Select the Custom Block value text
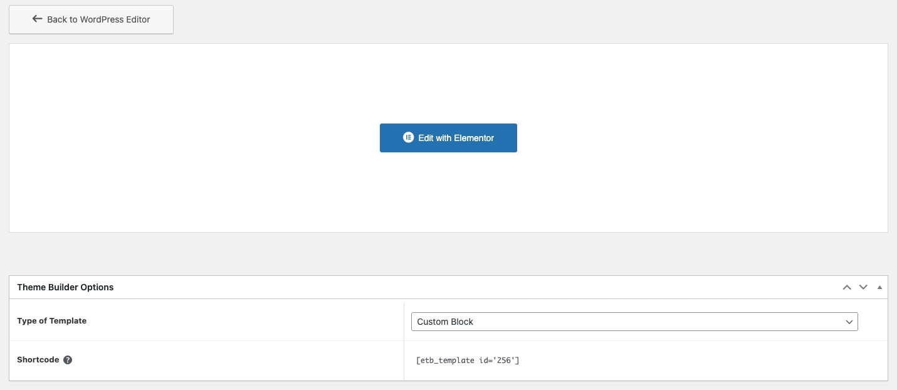Image resolution: width=897 pixels, height=390 pixels. pos(445,322)
